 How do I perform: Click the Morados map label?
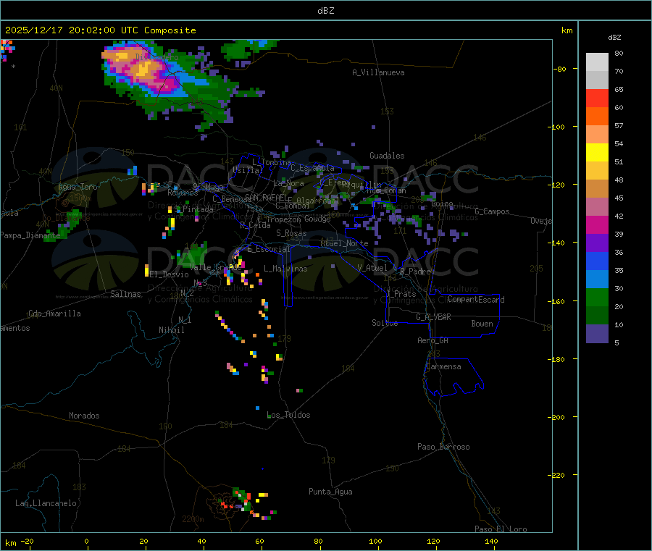pos(84,416)
